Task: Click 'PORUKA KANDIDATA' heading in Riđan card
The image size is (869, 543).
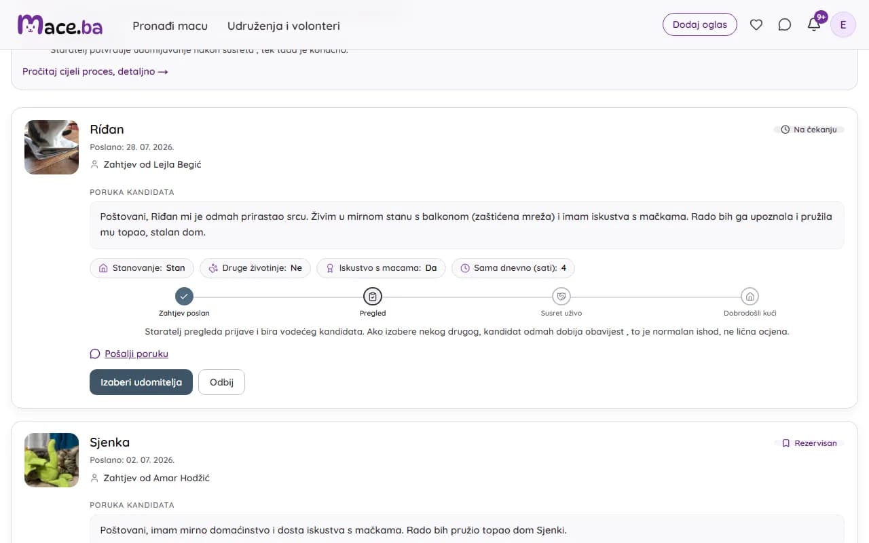Action: tap(132, 192)
